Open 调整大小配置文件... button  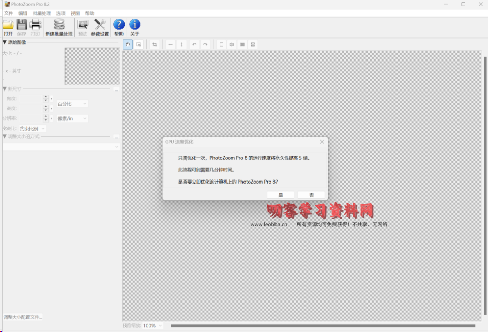click(x=22, y=317)
